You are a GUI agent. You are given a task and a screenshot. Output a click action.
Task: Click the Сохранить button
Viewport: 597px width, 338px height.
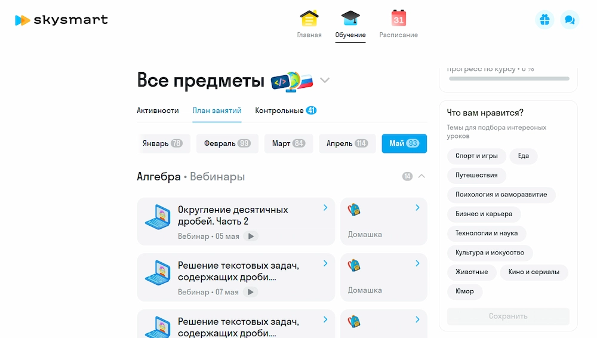tap(508, 317)
